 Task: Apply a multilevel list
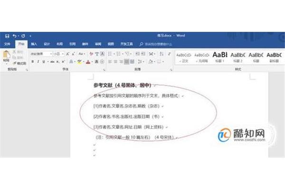tap(127, 54)
